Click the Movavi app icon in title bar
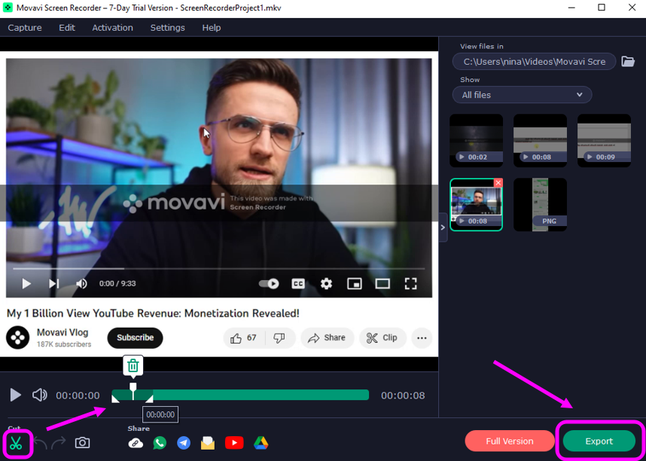646x461 pixels. pyautogui.click(x=8, y=8)
